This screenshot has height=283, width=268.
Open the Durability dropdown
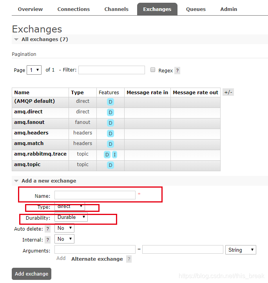click(x=71, y=217)
